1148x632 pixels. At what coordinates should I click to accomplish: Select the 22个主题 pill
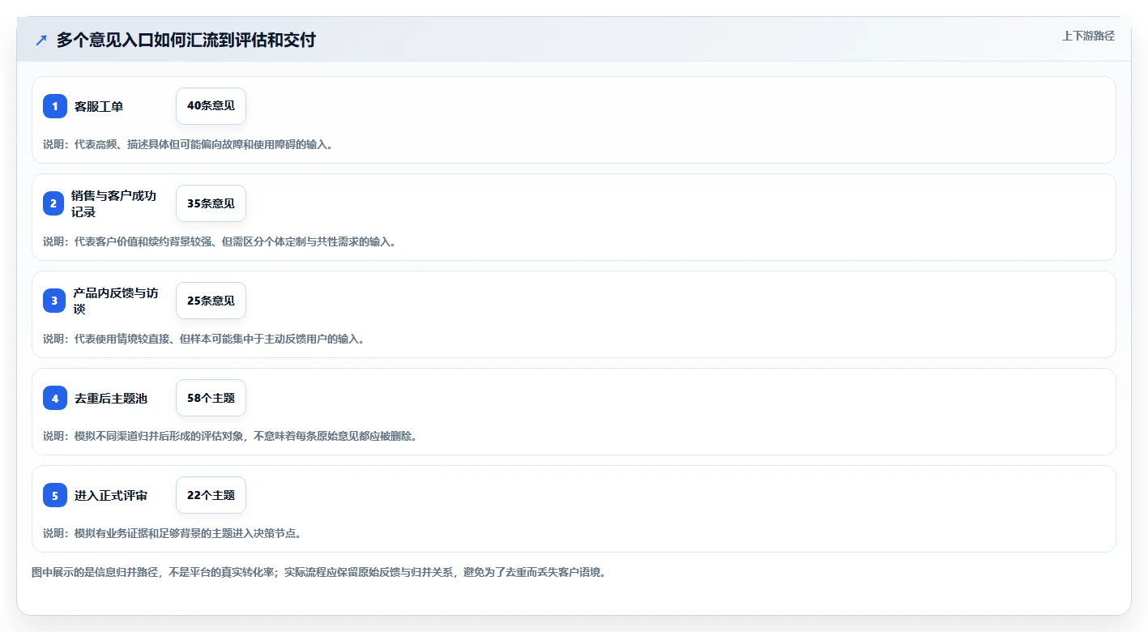(x=211, y=495)
